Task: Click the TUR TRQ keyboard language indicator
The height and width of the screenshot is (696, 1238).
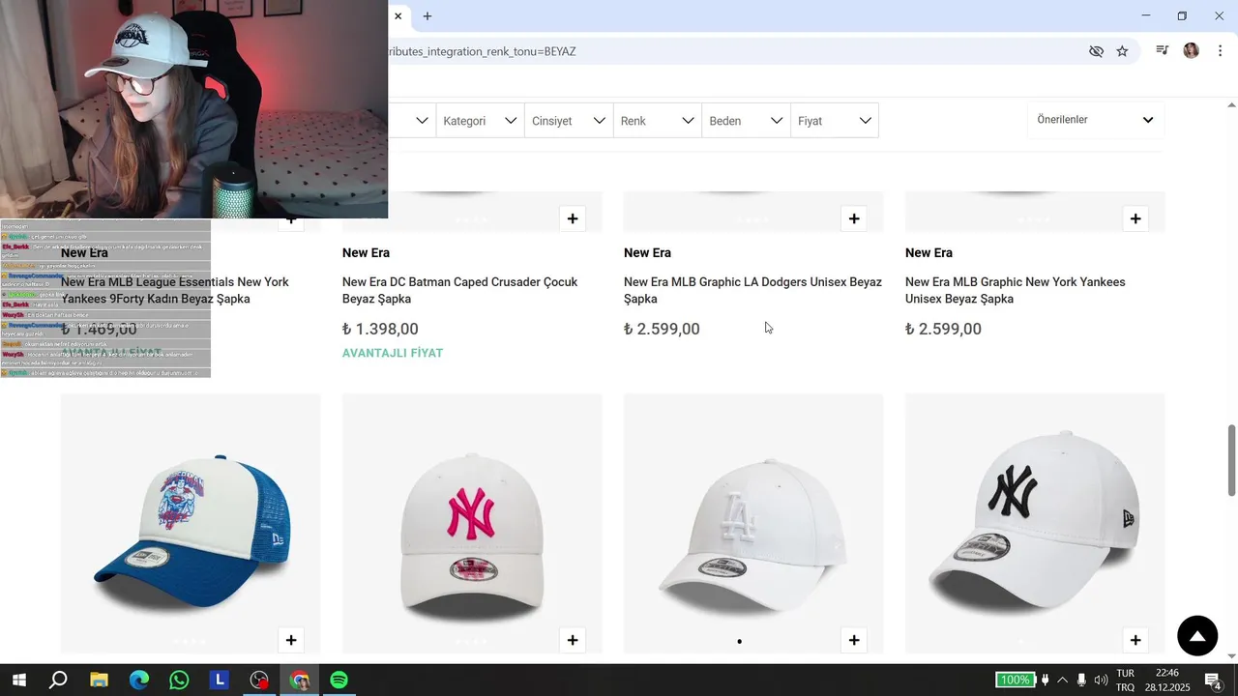Action: click(1126, 681)
